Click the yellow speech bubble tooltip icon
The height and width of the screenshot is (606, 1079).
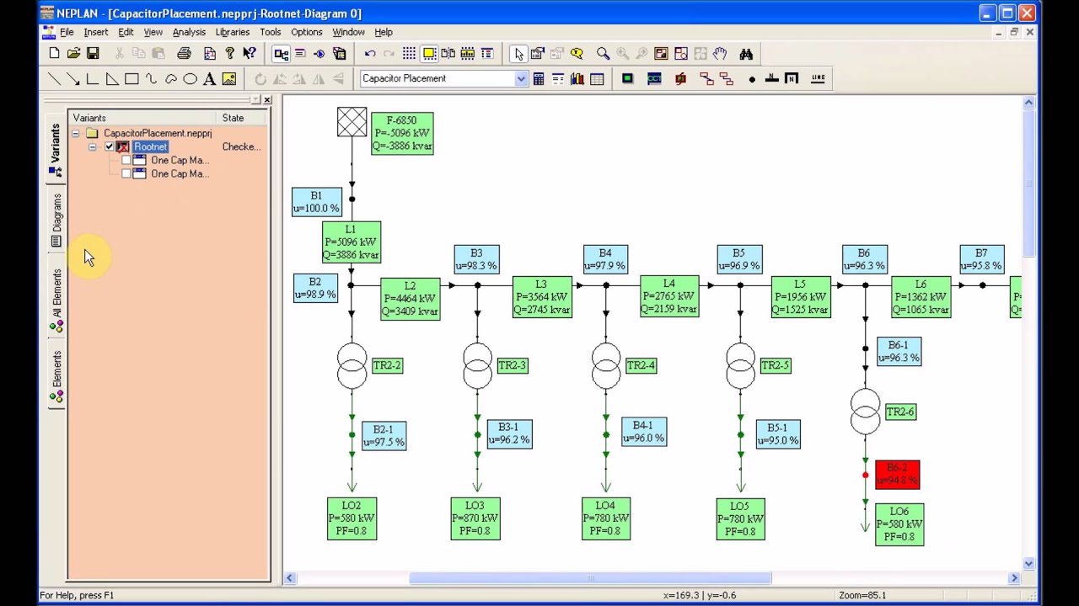point(577,54)
